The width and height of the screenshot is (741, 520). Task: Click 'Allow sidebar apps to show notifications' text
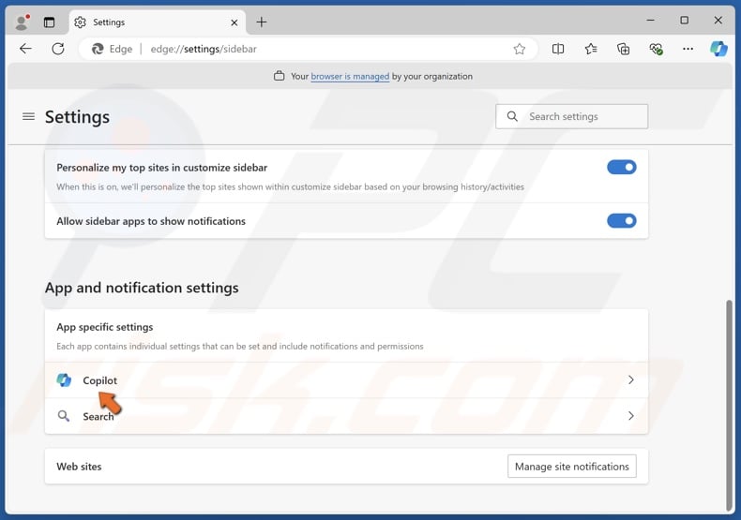point(151,221)
